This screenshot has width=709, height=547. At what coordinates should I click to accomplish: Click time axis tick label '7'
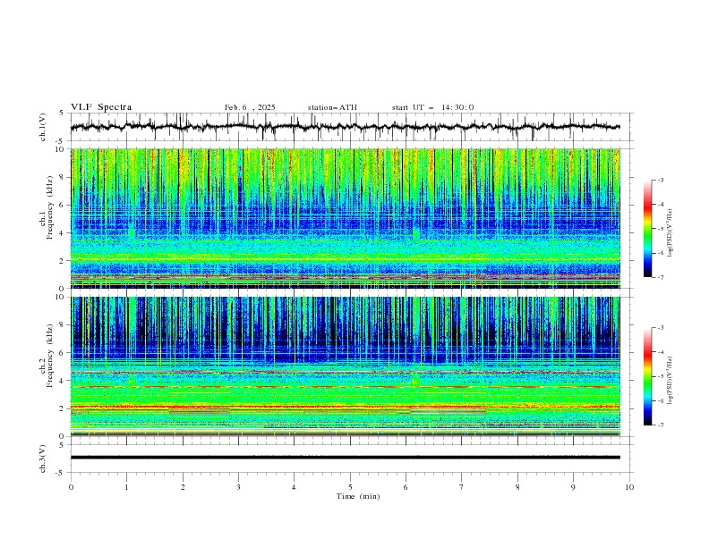point(462,487)
